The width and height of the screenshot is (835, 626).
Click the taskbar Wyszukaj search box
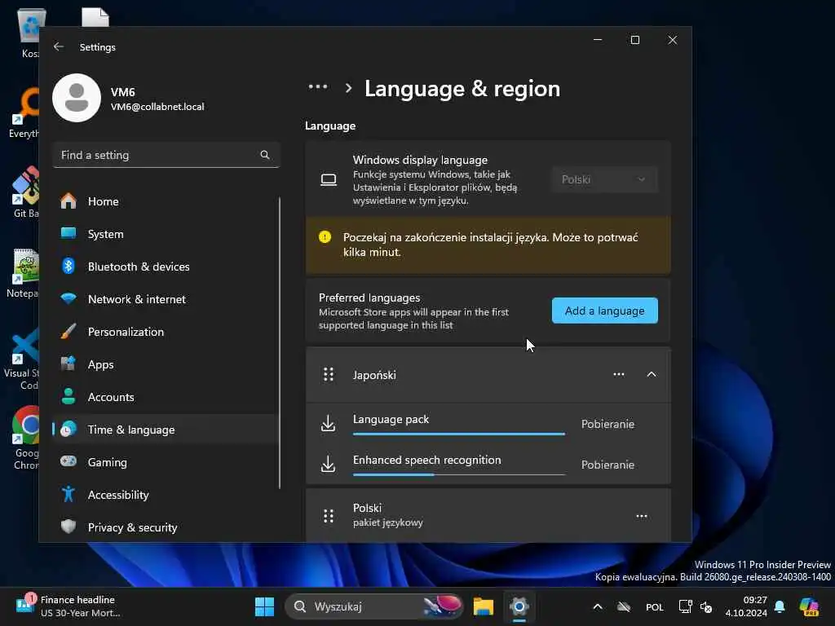click(x=375, y=606)
